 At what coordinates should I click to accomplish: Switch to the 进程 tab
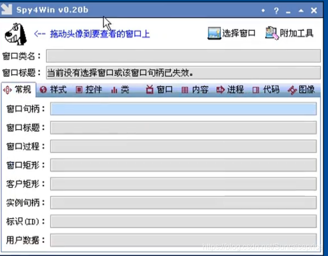230,90
